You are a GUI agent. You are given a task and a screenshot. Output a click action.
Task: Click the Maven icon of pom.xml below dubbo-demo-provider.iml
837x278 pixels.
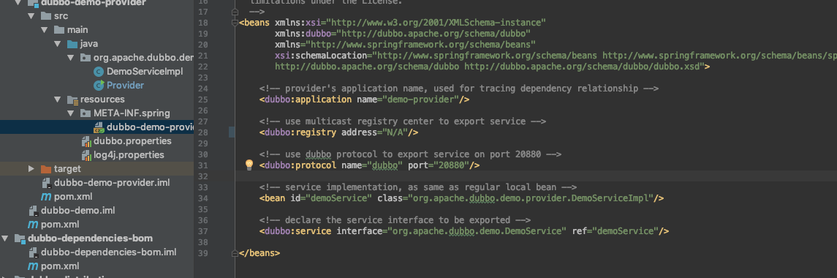[x=46, y=197]
